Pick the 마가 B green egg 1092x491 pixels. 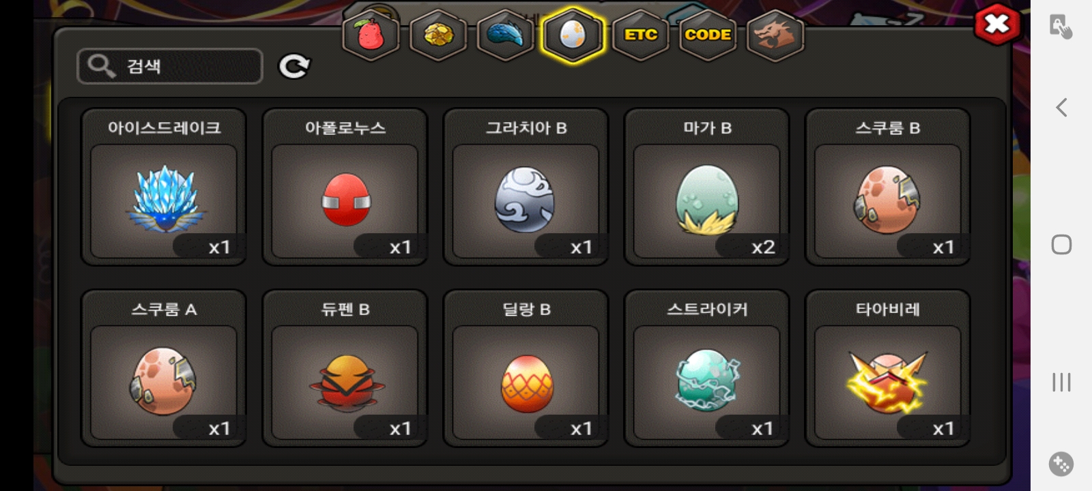click(707, 187)
